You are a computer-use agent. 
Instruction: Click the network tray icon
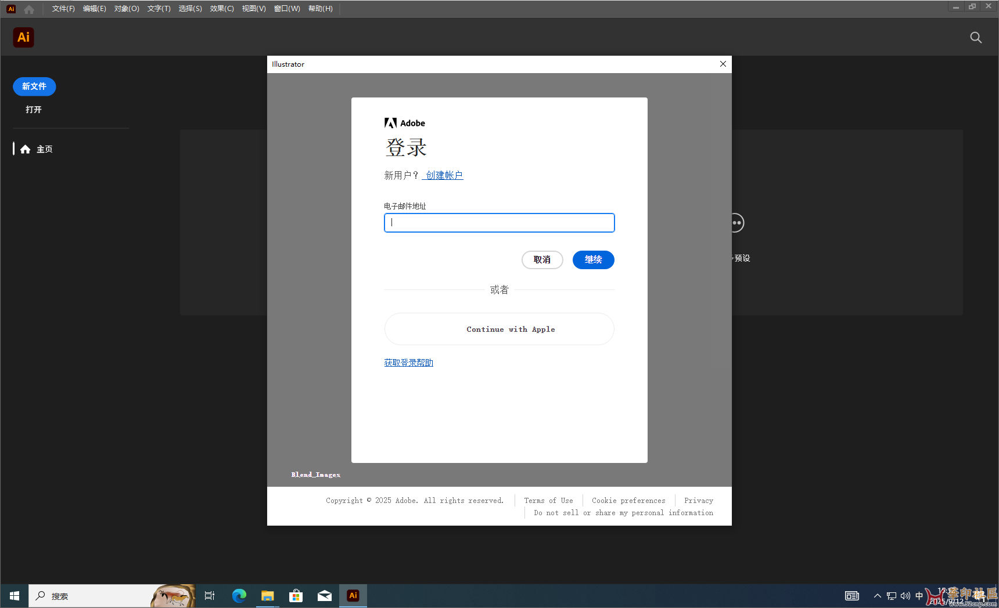(892, 596)
